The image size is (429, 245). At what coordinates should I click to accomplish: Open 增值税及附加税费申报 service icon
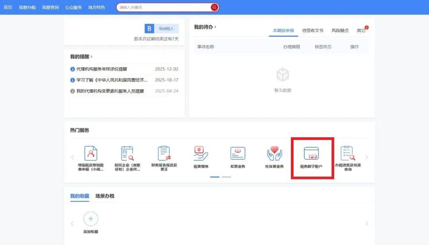tap(91, 153)
